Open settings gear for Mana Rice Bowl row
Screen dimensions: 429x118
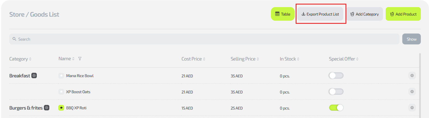coord(412,75)
